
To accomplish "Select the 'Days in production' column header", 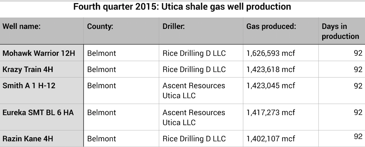I will click(x=340, y=31).
